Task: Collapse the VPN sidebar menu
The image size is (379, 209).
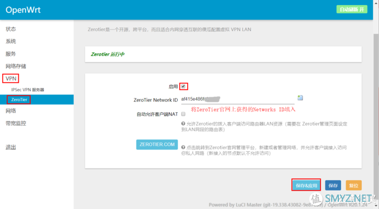Action: coord(11,78)
